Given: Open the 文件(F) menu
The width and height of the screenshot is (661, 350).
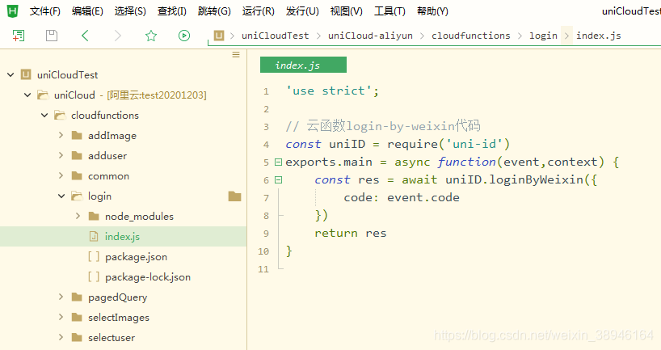Looking at the screenshot, I should (45, 11).
